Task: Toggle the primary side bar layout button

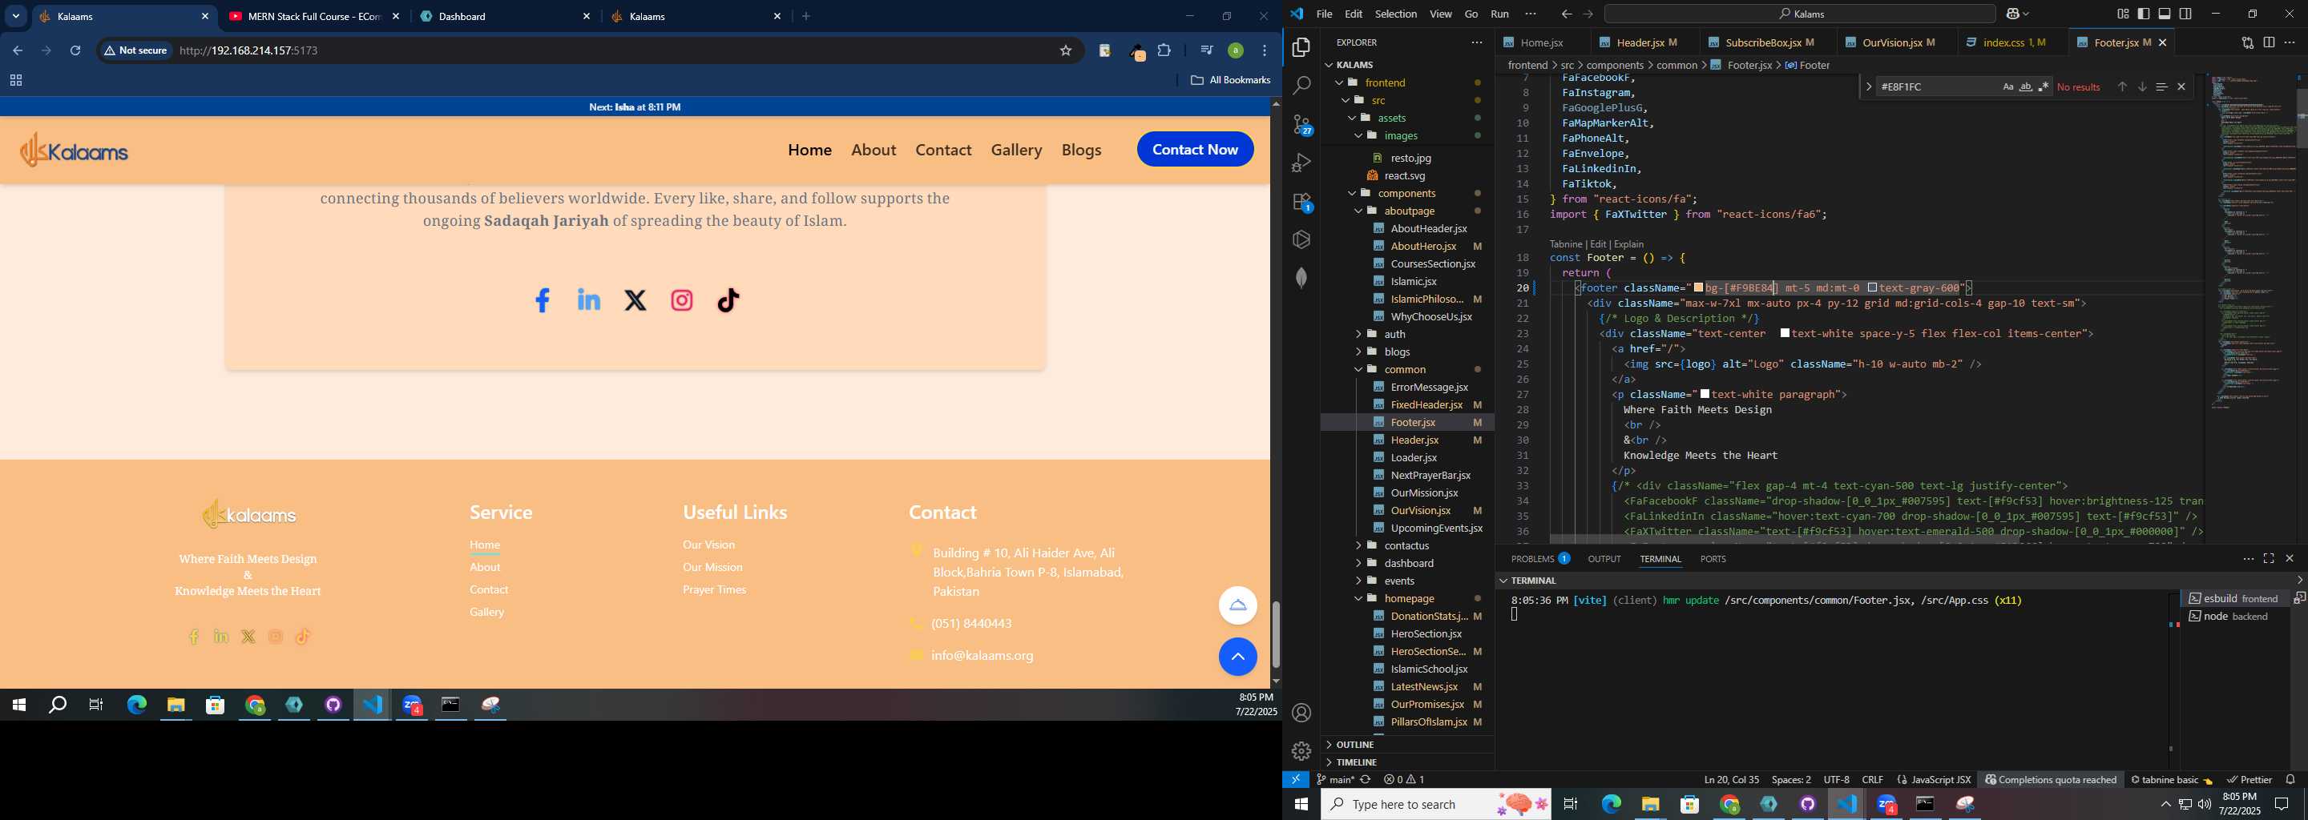Action: (x=2143, y=14)
